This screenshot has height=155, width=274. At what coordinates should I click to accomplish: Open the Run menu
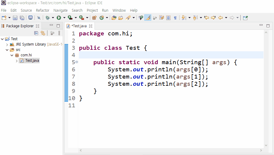105,10
